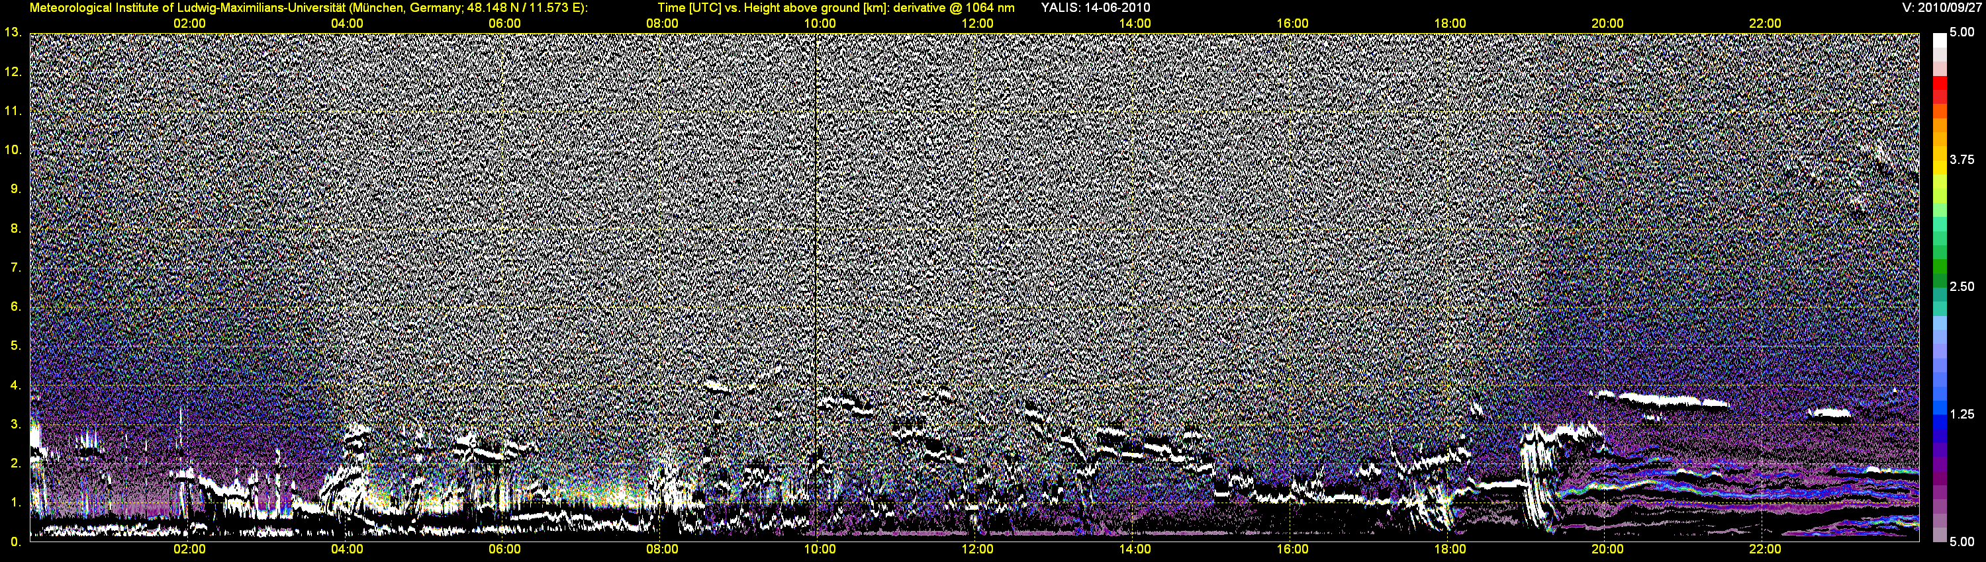This screenshot has height=562, width=1986.
Task: Select "16:00" on the lower time axis
Action: (x=1292, y=549)
